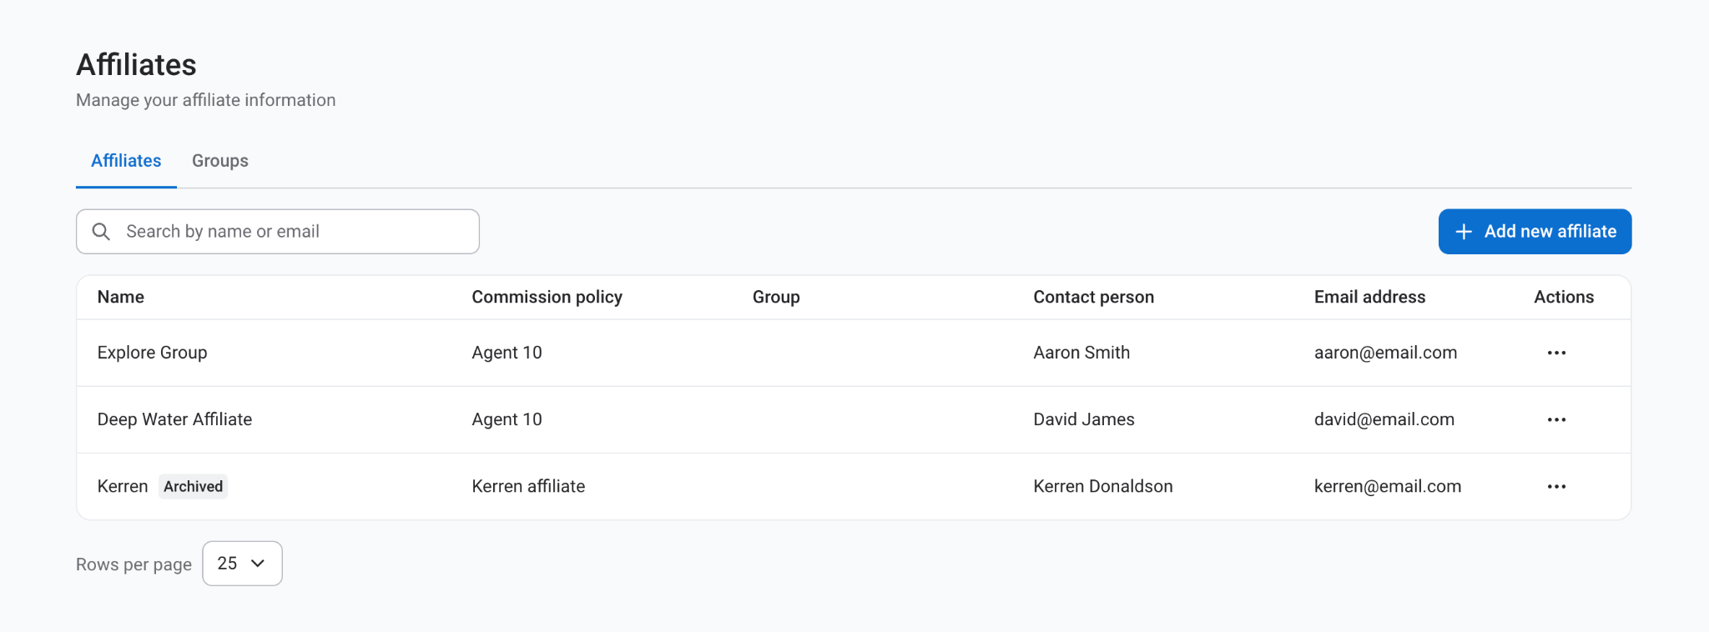Click contact person Kerren Donaldson
This screenshot has height=632, width=1709.
point(1102,486)
